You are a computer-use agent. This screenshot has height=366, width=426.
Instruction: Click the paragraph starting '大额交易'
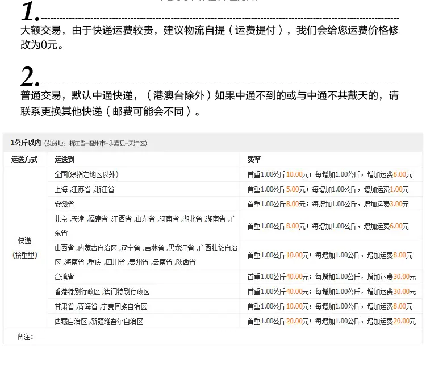(210, 38)
